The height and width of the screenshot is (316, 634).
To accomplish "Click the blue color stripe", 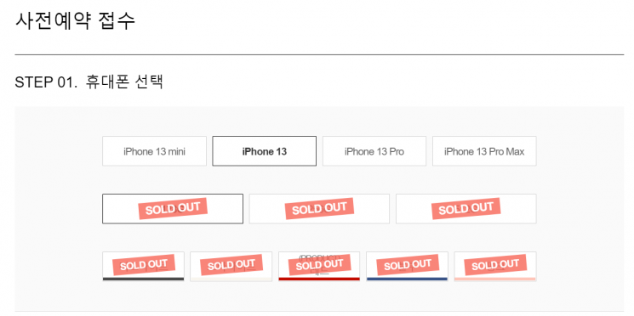I will (x=407, y=279).
